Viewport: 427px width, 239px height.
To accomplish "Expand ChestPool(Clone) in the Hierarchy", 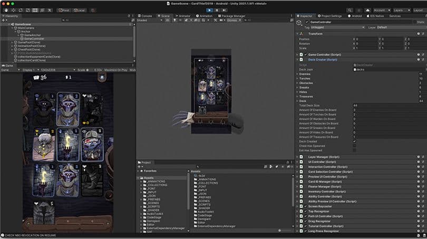I will [x=12, y=50].
